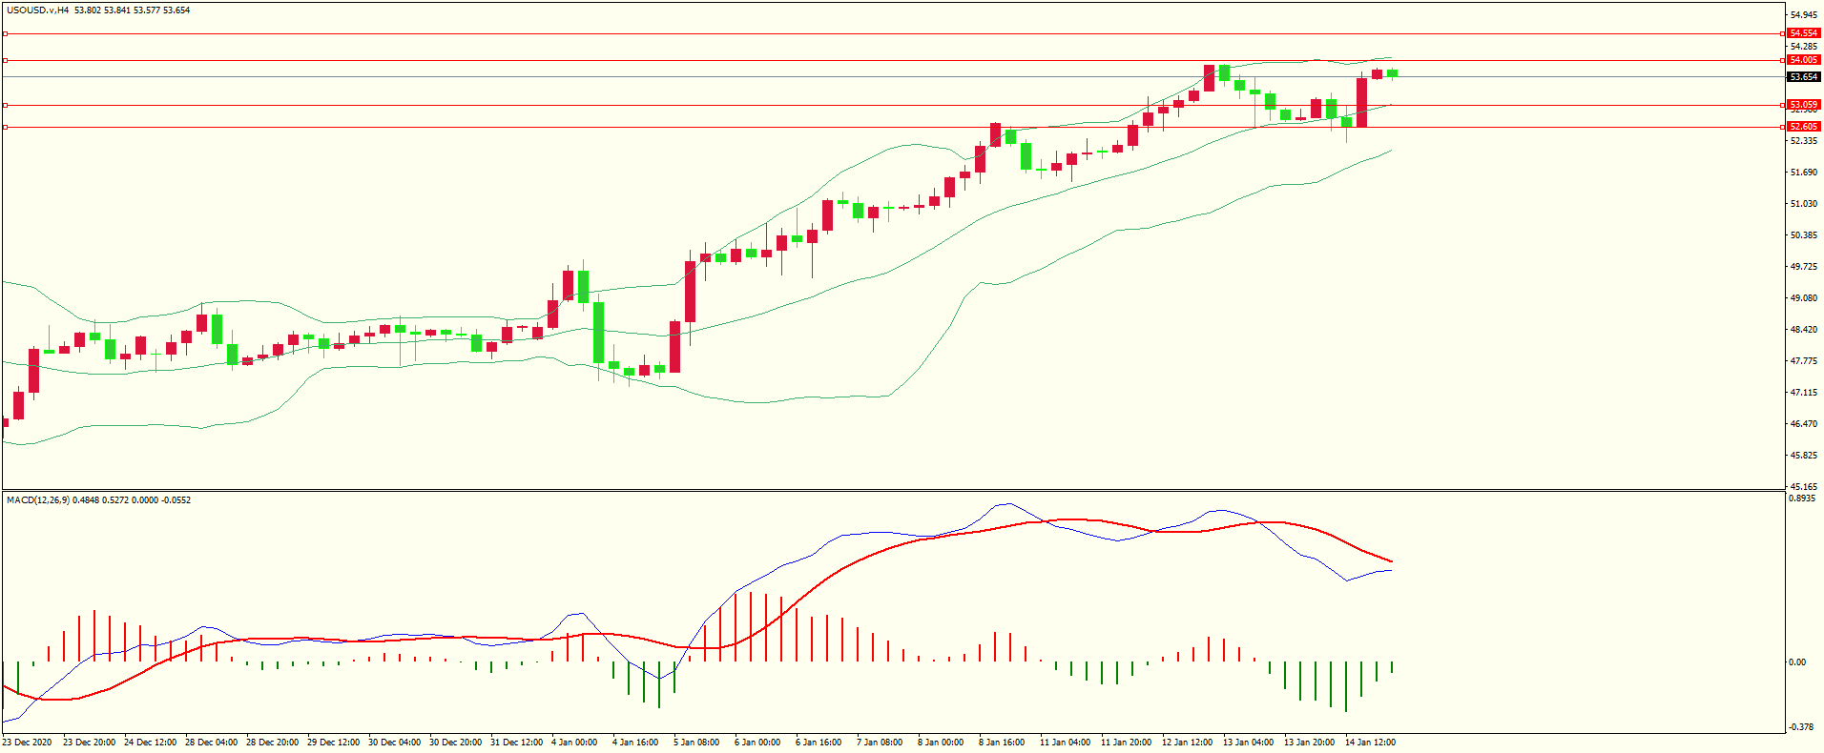Click the 28 Dec 04:00 time label

pyautogui.click(x=211, y=743)
